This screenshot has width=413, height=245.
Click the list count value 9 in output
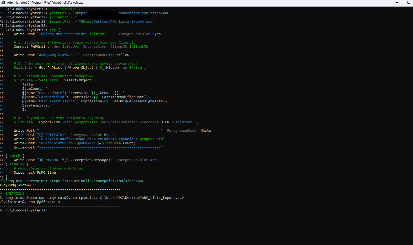click(59, 202)
